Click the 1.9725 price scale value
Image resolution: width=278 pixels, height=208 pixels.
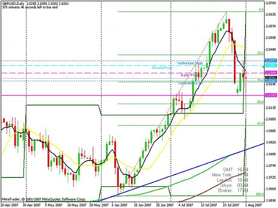[x=271, y=177]
